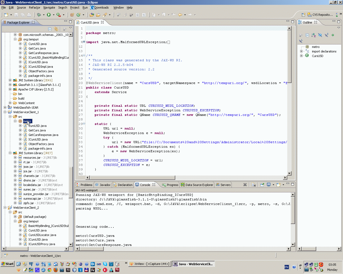Toggle Link with Editor in Package Explorer
This screenshot has height=274, width=343.
coord(56,29)
